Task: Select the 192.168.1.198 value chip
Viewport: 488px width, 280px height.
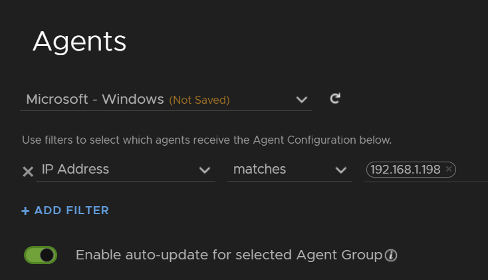Action: (x=411, y=170)
